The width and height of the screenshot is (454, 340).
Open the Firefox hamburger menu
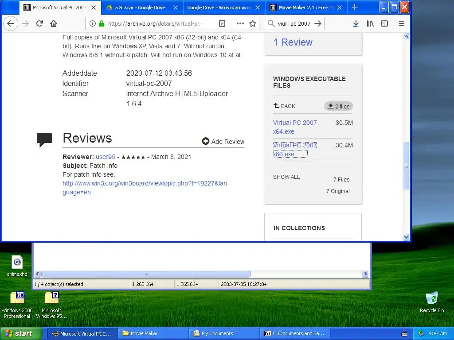click(402, 23)
